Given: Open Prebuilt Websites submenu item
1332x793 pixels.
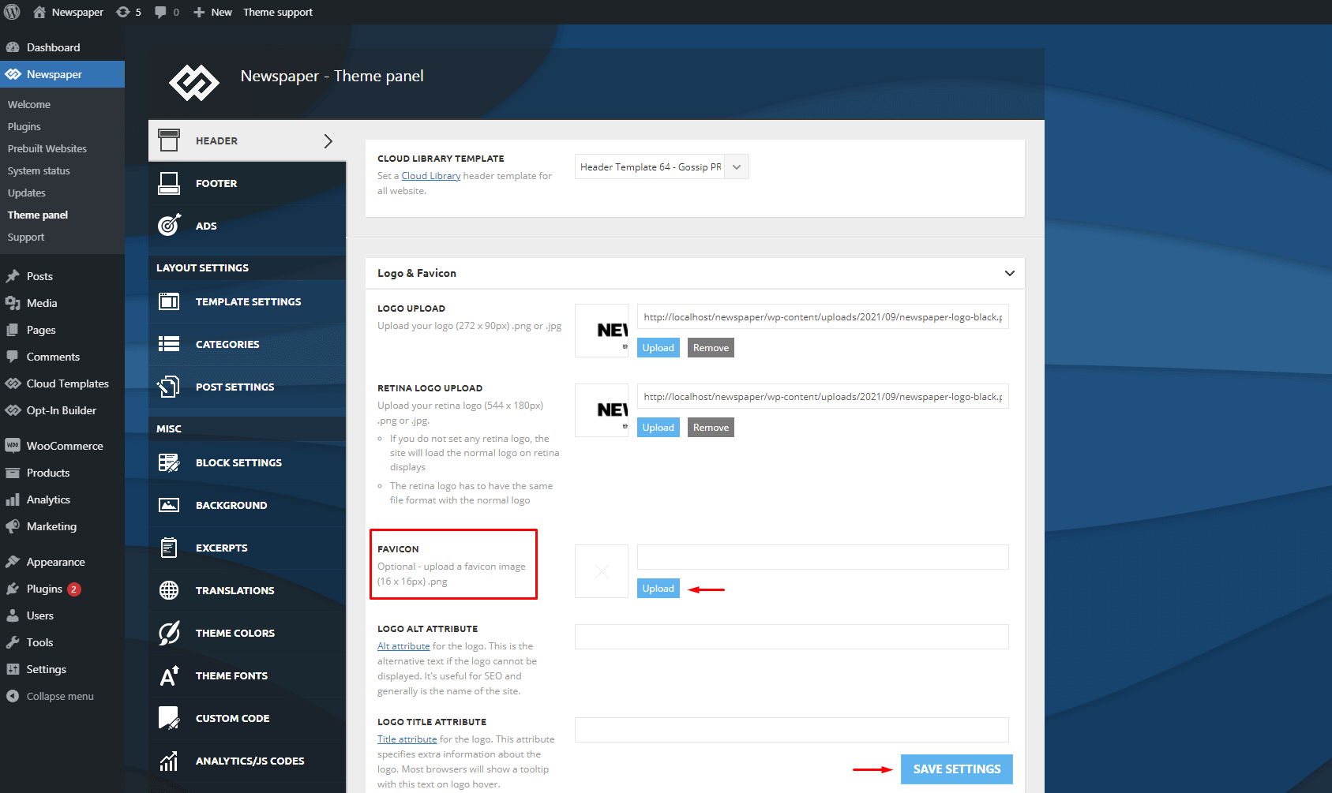Looking at the screenshot, I should 47,148.
